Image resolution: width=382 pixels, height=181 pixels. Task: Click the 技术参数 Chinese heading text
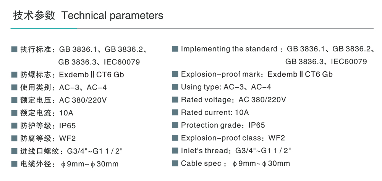click(34, 16)
